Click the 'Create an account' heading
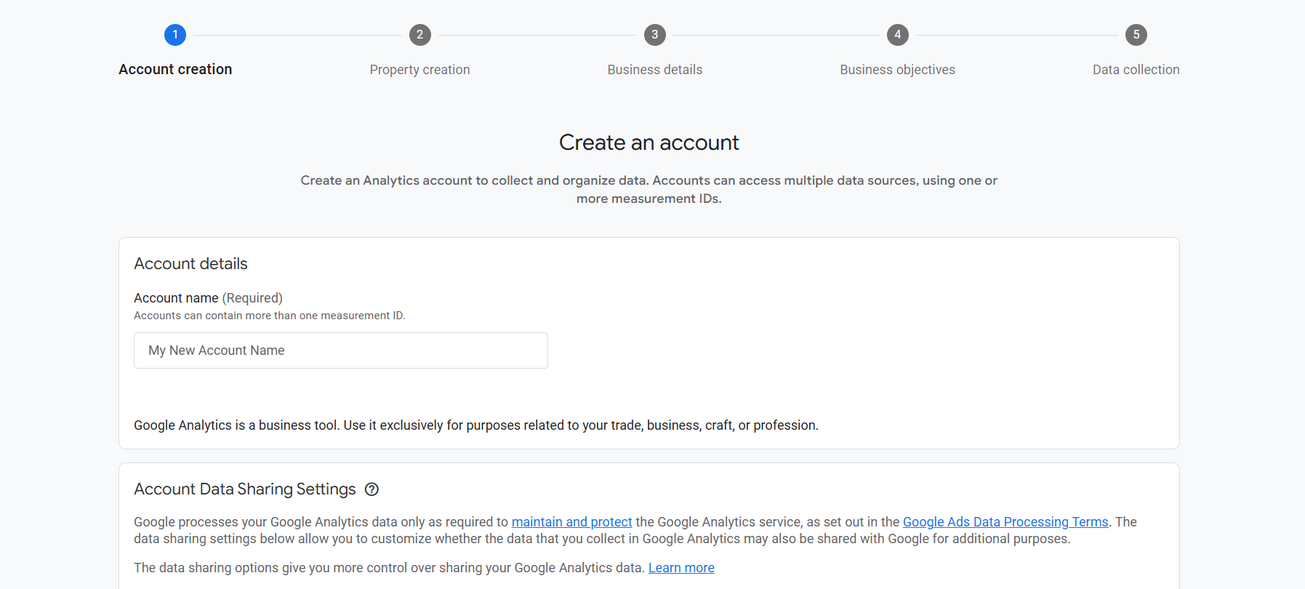1305x589 pixels. (x=649, y=143)
